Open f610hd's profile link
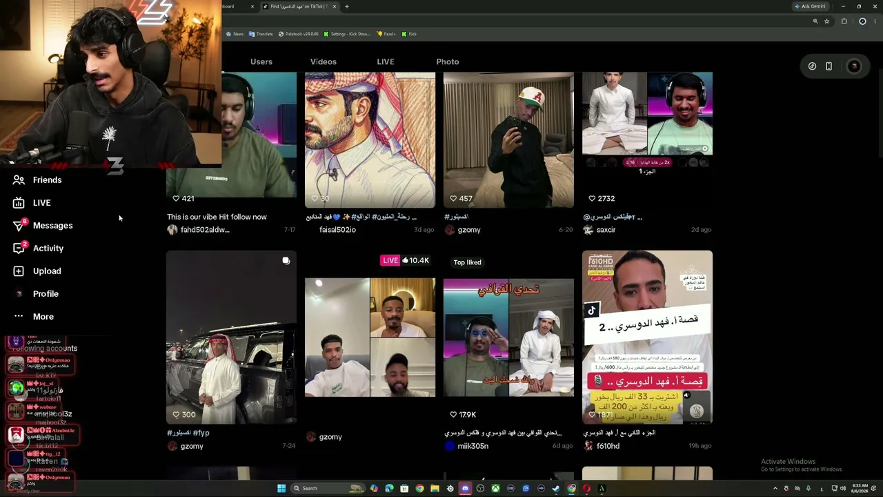Viewport: 883px width, 497px height. (608, 446)
